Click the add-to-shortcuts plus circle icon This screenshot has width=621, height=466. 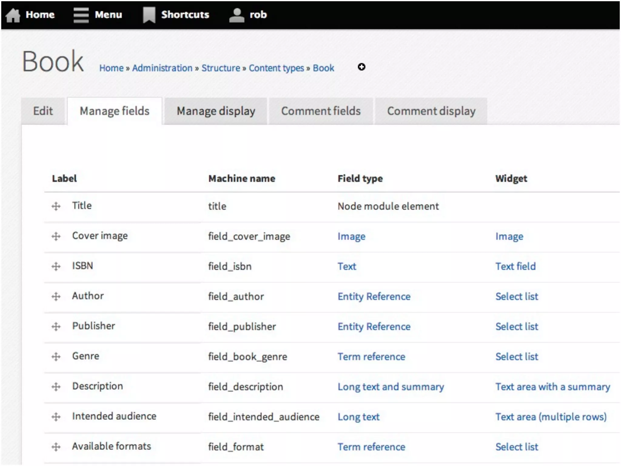click(361, 67)
